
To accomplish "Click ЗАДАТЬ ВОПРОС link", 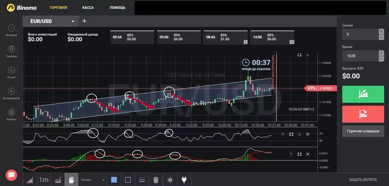I will coord(363,180).
